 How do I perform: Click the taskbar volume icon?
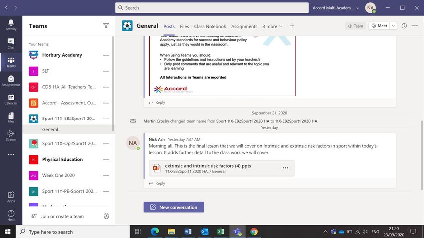point(365,231)
